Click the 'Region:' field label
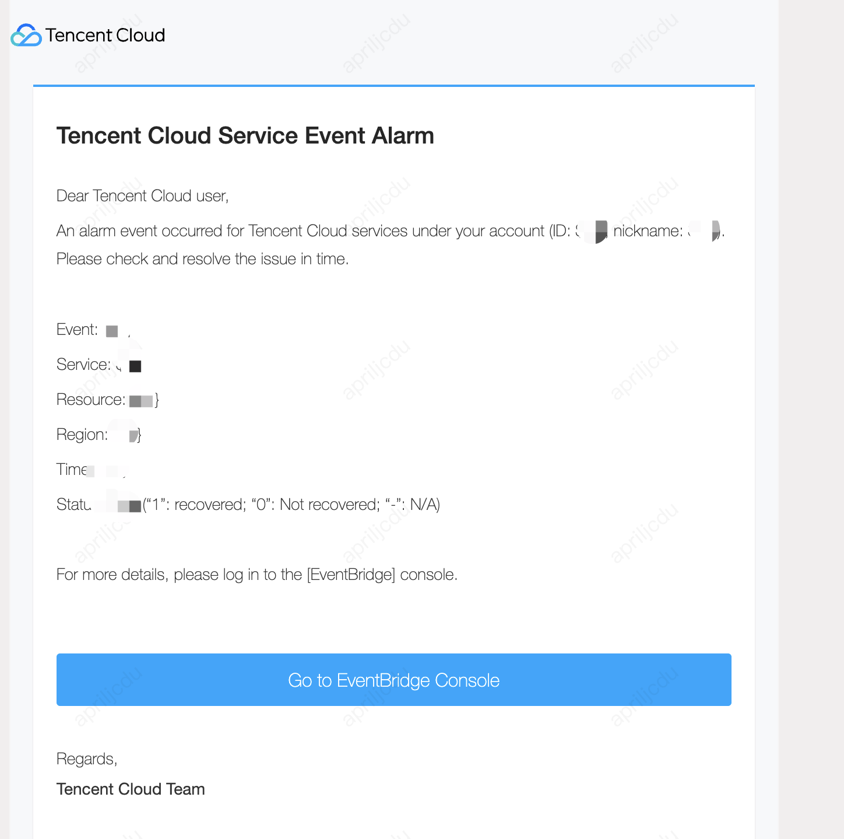Screen dimensions: 844x839 click(x=82, y=435)
